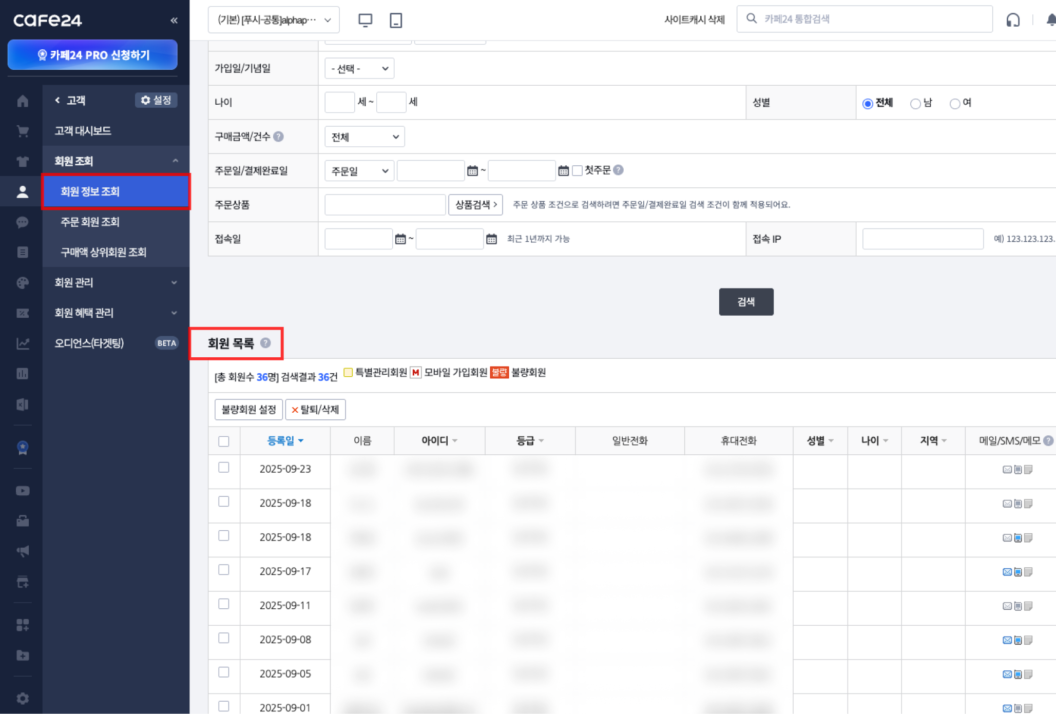Switch to mobile preview tablet icon
The width and height of the screenshot is (1056, 714).
(x=395, y=20)
